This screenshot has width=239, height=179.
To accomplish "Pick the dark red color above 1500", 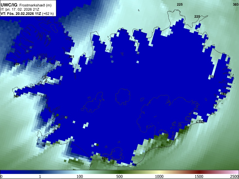I will pos(199,172).
